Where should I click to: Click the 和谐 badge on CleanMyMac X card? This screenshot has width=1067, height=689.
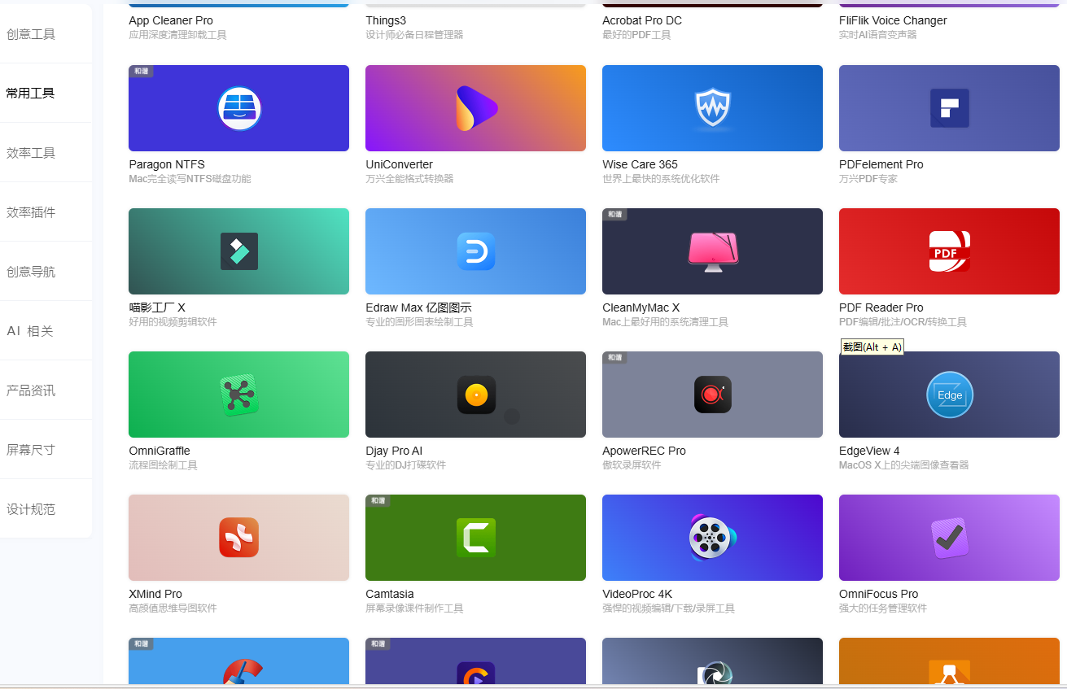[x=614, y=215]
